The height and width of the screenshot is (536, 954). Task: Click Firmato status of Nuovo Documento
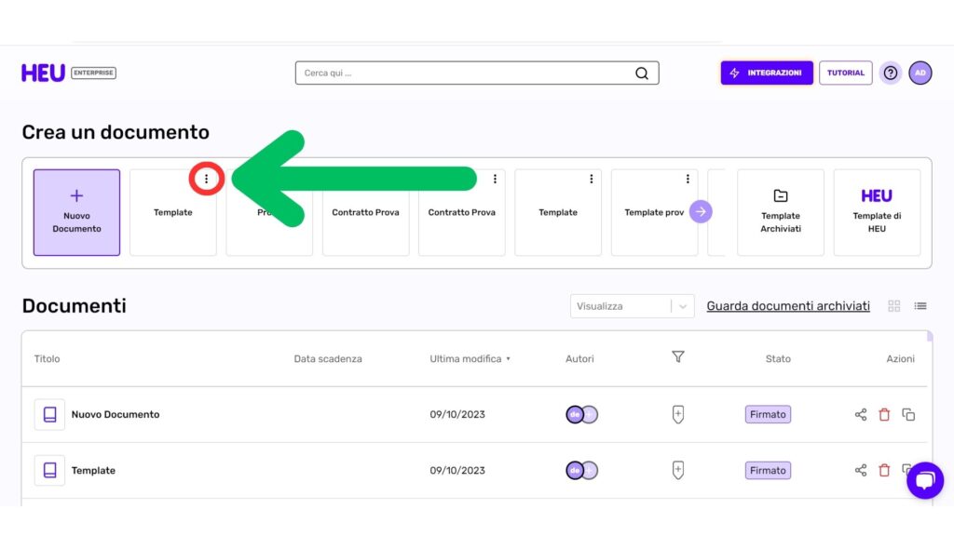768,414
